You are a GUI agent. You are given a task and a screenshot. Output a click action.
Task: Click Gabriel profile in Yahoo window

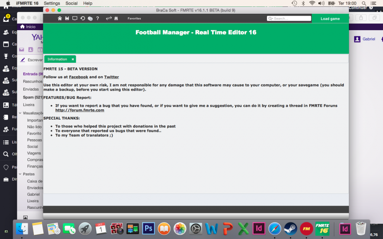365,39
